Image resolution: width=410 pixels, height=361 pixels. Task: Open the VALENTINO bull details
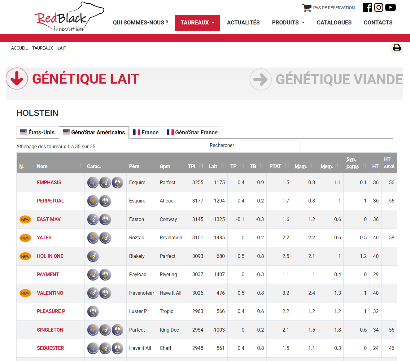[50, 293]
